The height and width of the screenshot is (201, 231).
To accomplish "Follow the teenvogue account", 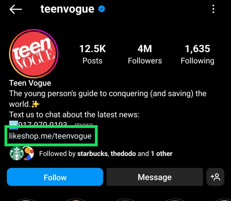I will (55, 177).
